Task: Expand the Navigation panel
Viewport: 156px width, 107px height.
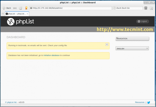Action: [132, 38]
